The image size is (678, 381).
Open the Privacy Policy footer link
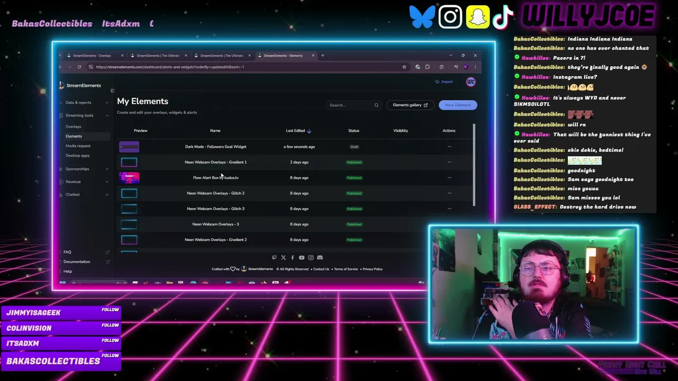point(372,269)
